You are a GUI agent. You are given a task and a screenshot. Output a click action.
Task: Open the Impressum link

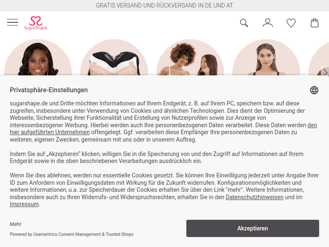coord(24,204)
